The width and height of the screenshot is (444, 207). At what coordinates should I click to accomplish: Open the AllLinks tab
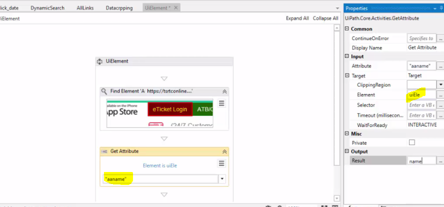[x=85, y=8]
